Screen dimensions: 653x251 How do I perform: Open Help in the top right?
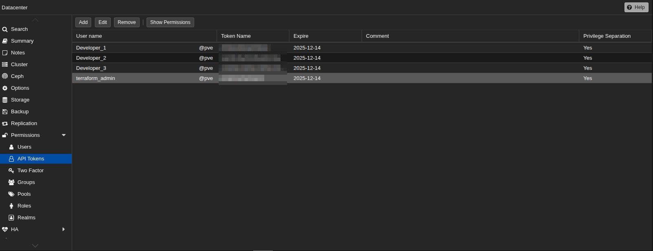pyautogui.click(x=636, y=7)
